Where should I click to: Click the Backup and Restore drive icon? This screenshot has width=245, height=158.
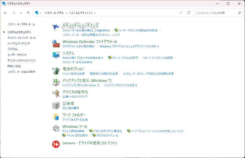tap(56, 83)
